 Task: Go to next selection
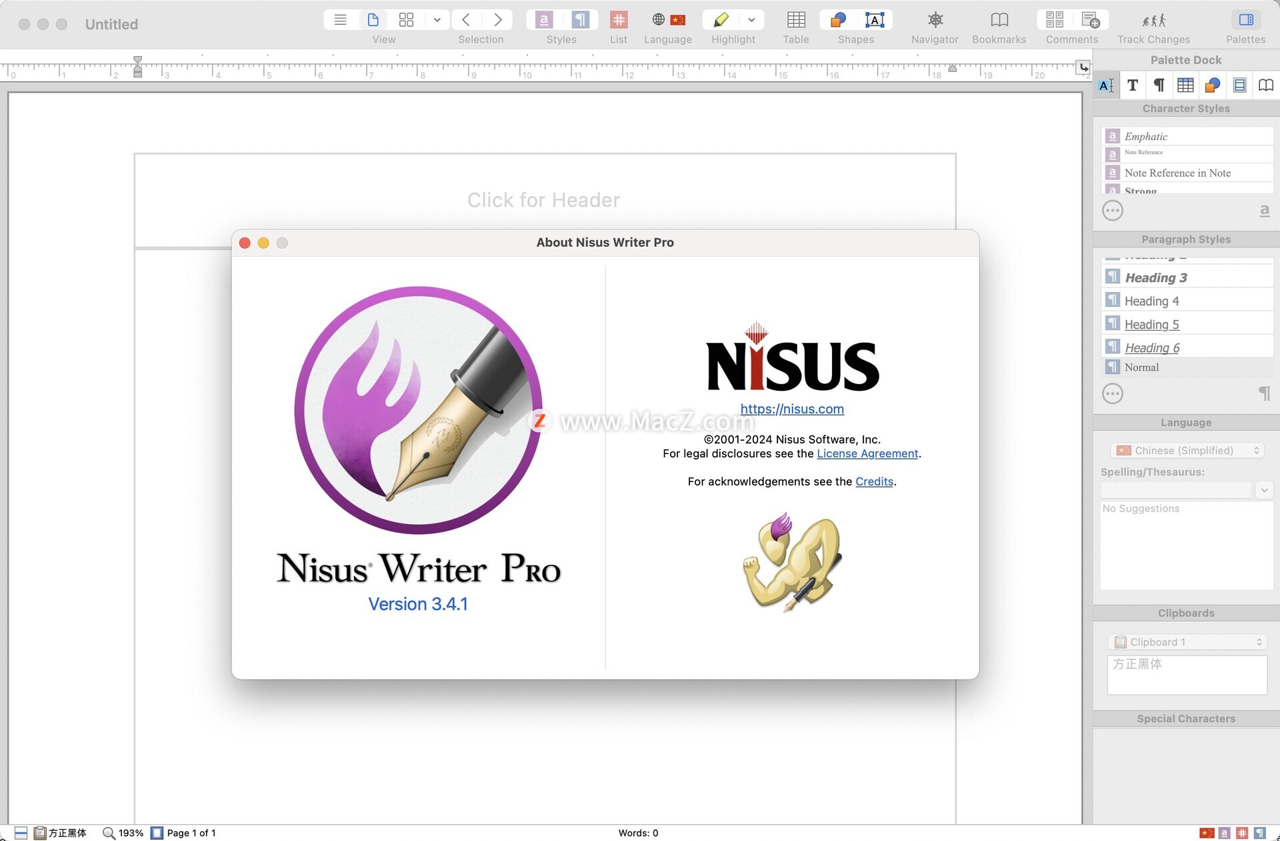[x=497, y=19]
